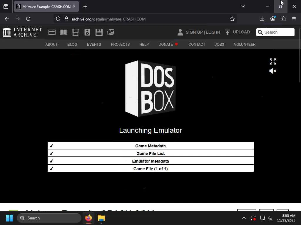The height and width of the screenshot is (225, 301).
Task: Click the Game Metadata progress row
Action: click(x=150, y=145)
